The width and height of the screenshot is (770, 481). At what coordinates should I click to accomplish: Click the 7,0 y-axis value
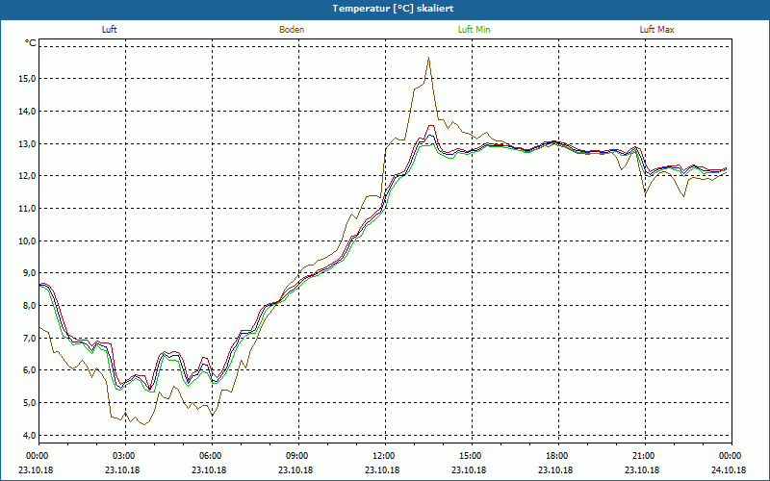point(29,338)
